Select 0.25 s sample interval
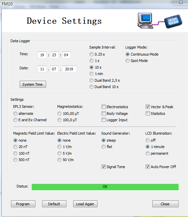The width and height of the screenshot is (188, 217). point(91,54)
